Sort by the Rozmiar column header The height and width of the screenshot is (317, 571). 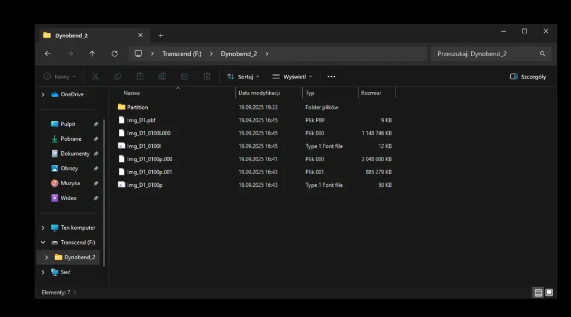click(371, 93)
